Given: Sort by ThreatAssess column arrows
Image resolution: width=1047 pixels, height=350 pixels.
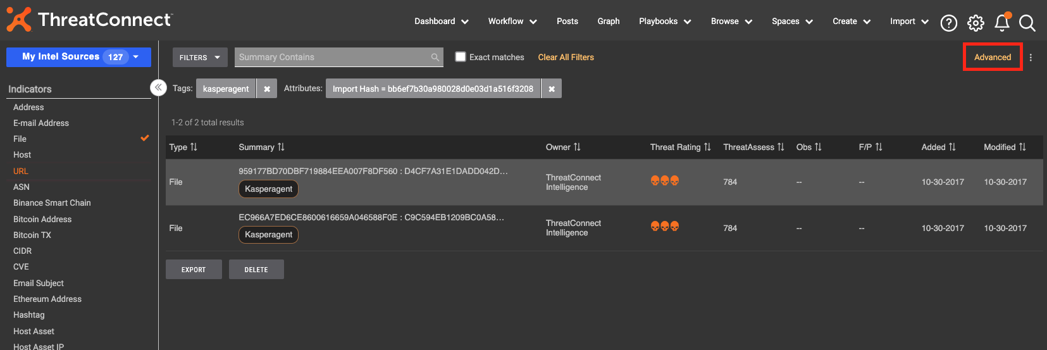Looking at the screenshot, I should pyautogui.click(x=781, y=147).
